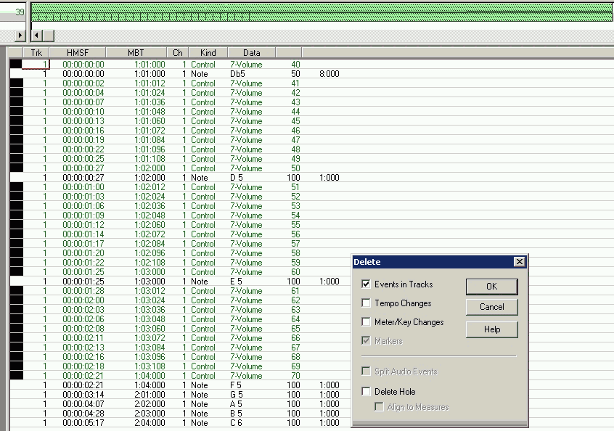614x431 pixels.
Task: Click the Ch column header
Action: (178, 53)
